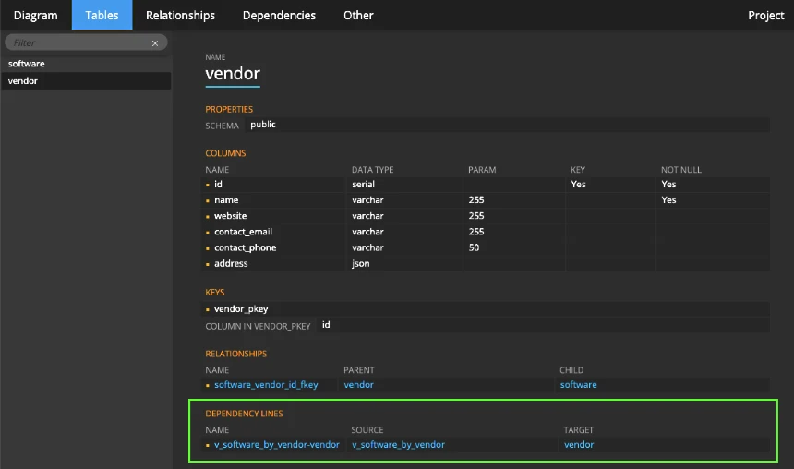Click the Key Yes value for id

click(x=578, y=185)
